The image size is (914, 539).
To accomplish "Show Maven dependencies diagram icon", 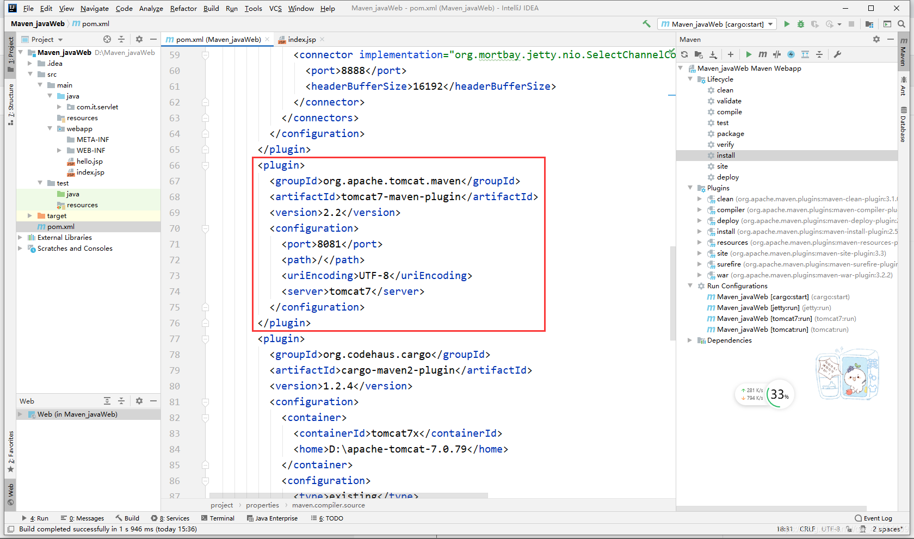I will [805, 54].
